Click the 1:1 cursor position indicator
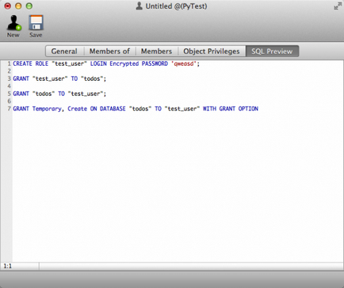The width and height of the screenshot is (344, 288). click(8, 266)
